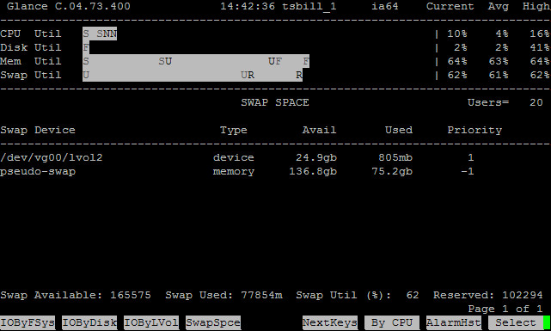Click the Users= 20 indicator

click(x=505, y=102)
